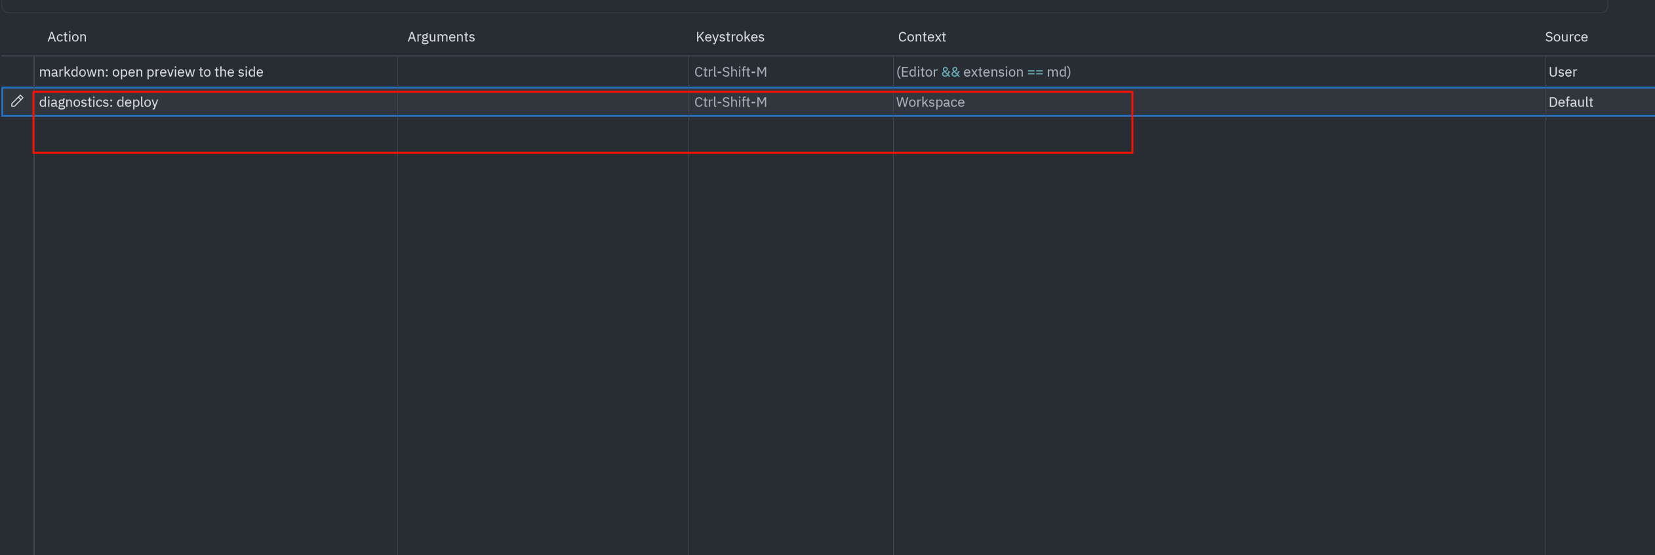The height and width of the screenshot is (555, 1655).
Task: Select the markdown: open preview to the side action
Action: click(x=151, y=72)
